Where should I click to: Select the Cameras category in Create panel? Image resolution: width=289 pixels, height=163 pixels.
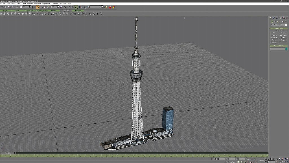(x=280, y=22)
